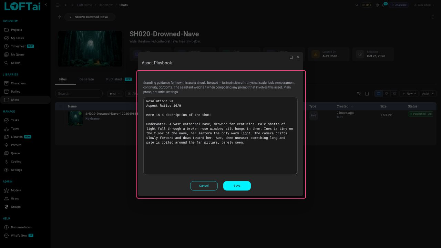Launch the Assistant
Viewport: 441px width, 248px height.
[x=399, y=5]
